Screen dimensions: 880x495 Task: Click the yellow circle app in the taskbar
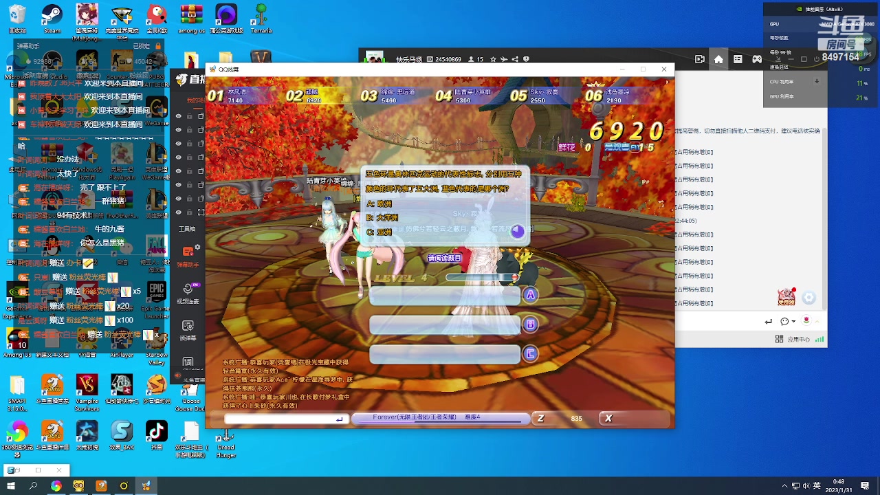124,486
